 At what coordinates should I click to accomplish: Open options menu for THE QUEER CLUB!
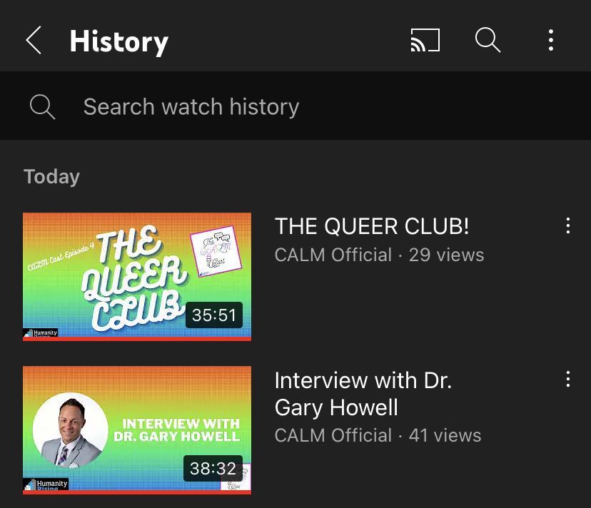pos(568,225)
